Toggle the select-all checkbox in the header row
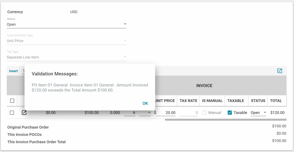294x152 pixels. (x=12, y=101)
